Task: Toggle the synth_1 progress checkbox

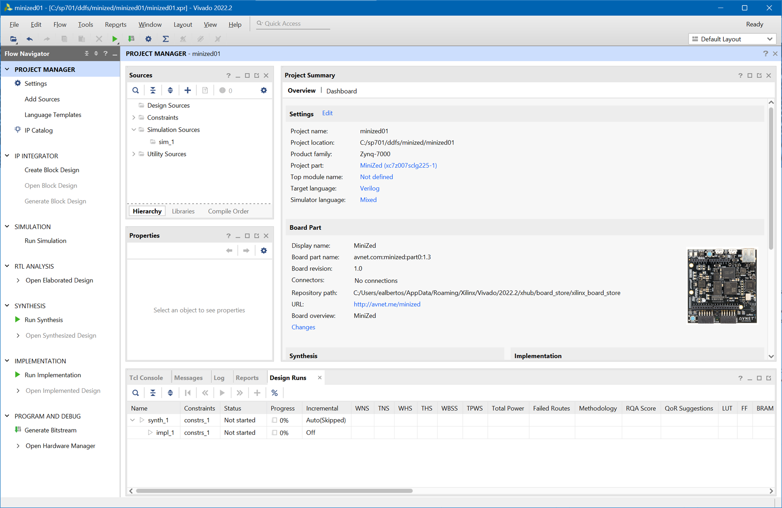Action: click(x=274, y=420)
